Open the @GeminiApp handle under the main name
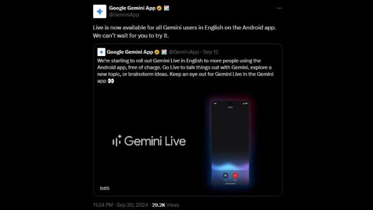This screenshot has width=373, height=210. (x=124, y=15)
